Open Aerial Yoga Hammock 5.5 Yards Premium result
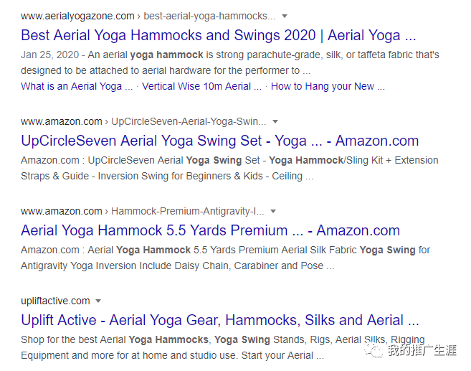The width and height of the screenshot is (471, 371). click(210, 230)
